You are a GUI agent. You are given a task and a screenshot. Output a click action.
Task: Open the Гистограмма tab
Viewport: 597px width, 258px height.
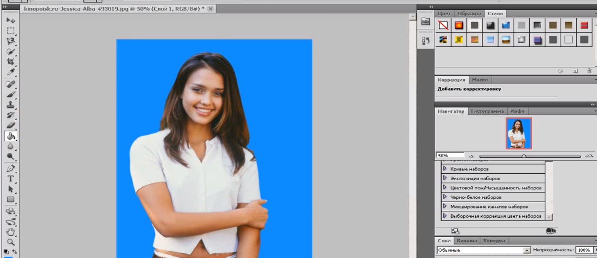487,111
